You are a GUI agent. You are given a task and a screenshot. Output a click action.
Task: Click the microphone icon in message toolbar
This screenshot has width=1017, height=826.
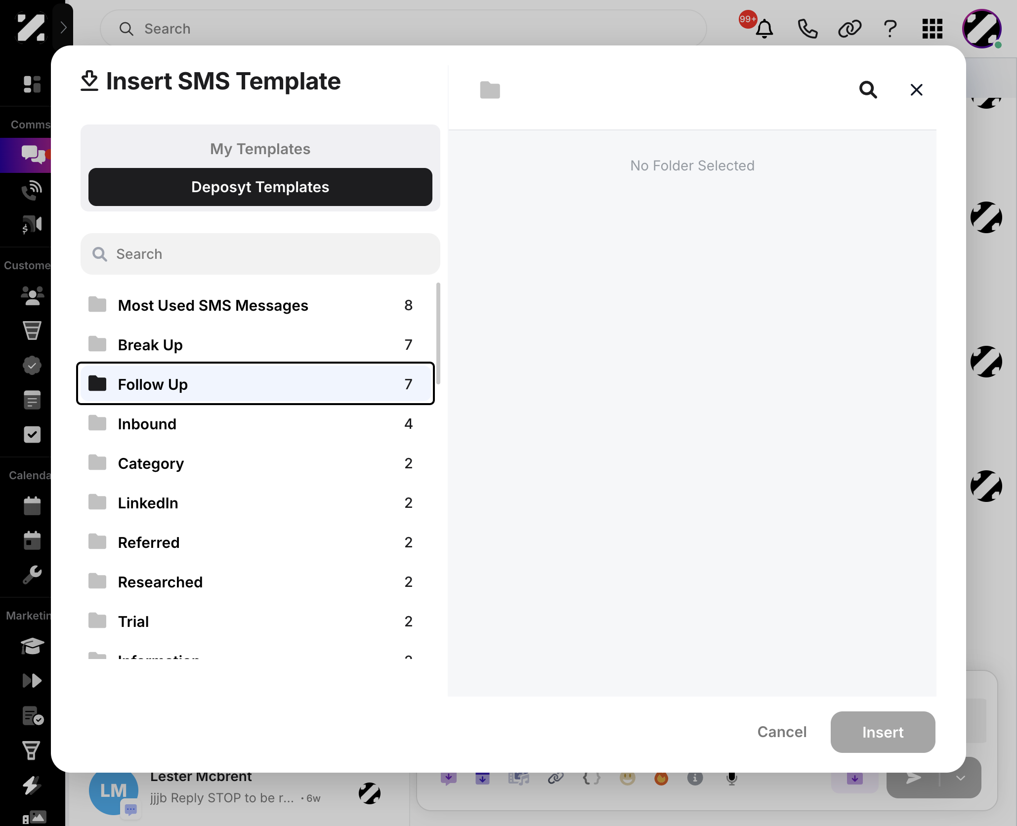732,779
